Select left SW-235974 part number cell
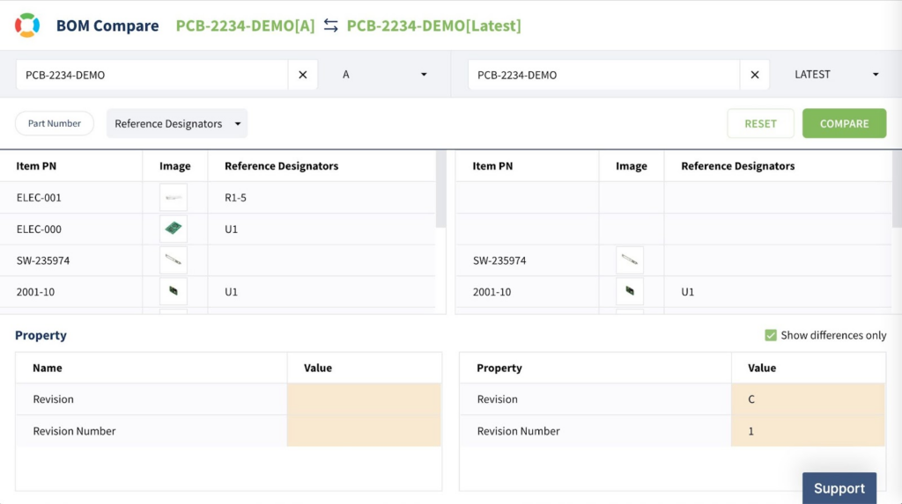902x504 pixels. click(71, 260)
